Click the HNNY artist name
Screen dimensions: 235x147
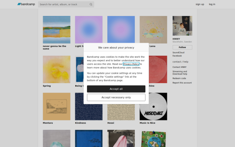tap(176, 39)
